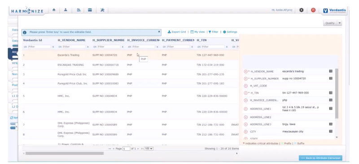The image size is (359, 164).
Task: Clear the H_SUPPLIER_NUMBER filter with x
Action: point(123,47)
